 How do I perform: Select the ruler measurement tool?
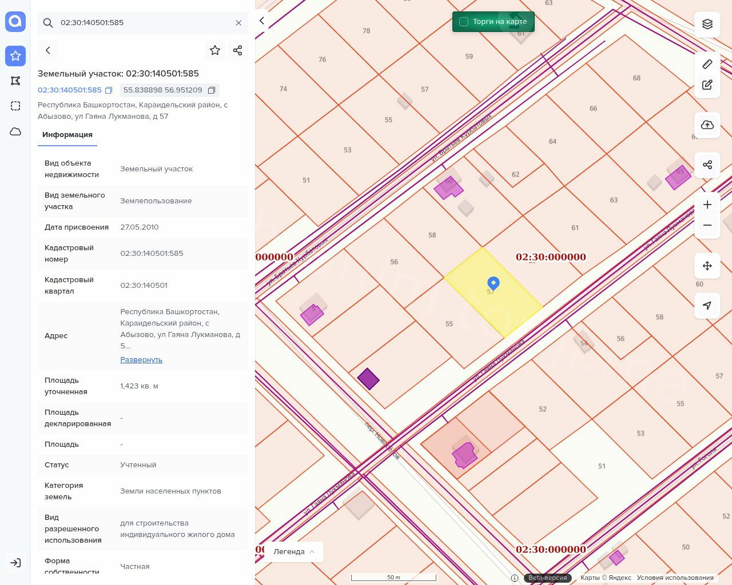(x=707, y=64)
